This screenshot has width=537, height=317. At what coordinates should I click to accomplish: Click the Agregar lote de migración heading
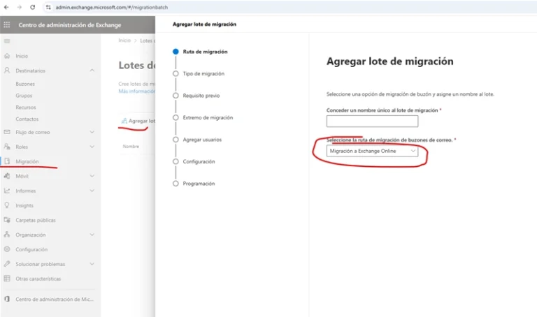click(x=389, y=61)
